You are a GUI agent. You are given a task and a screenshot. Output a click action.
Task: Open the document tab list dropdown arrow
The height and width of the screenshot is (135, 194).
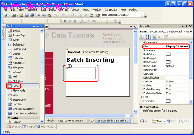131,27
